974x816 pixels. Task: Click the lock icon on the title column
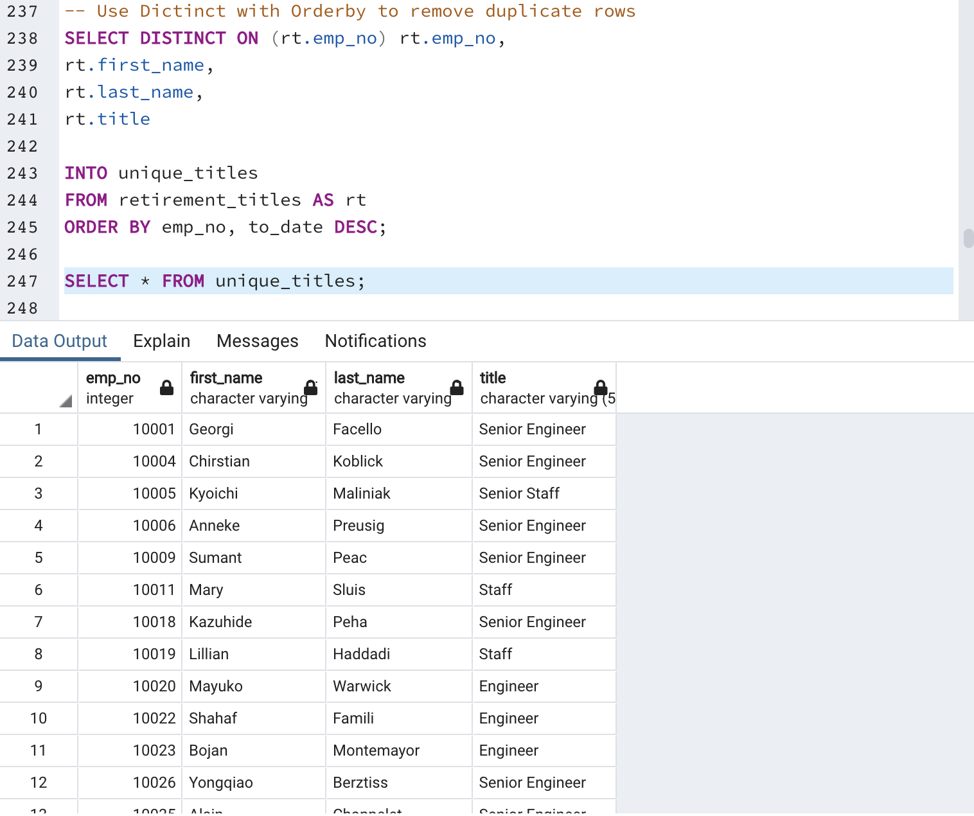click(x=601, y=387)
